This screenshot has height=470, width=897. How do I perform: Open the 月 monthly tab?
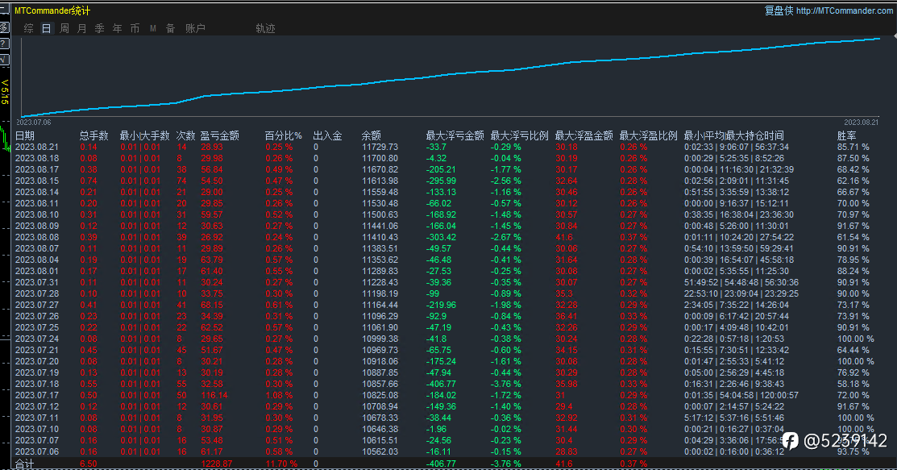82,28
